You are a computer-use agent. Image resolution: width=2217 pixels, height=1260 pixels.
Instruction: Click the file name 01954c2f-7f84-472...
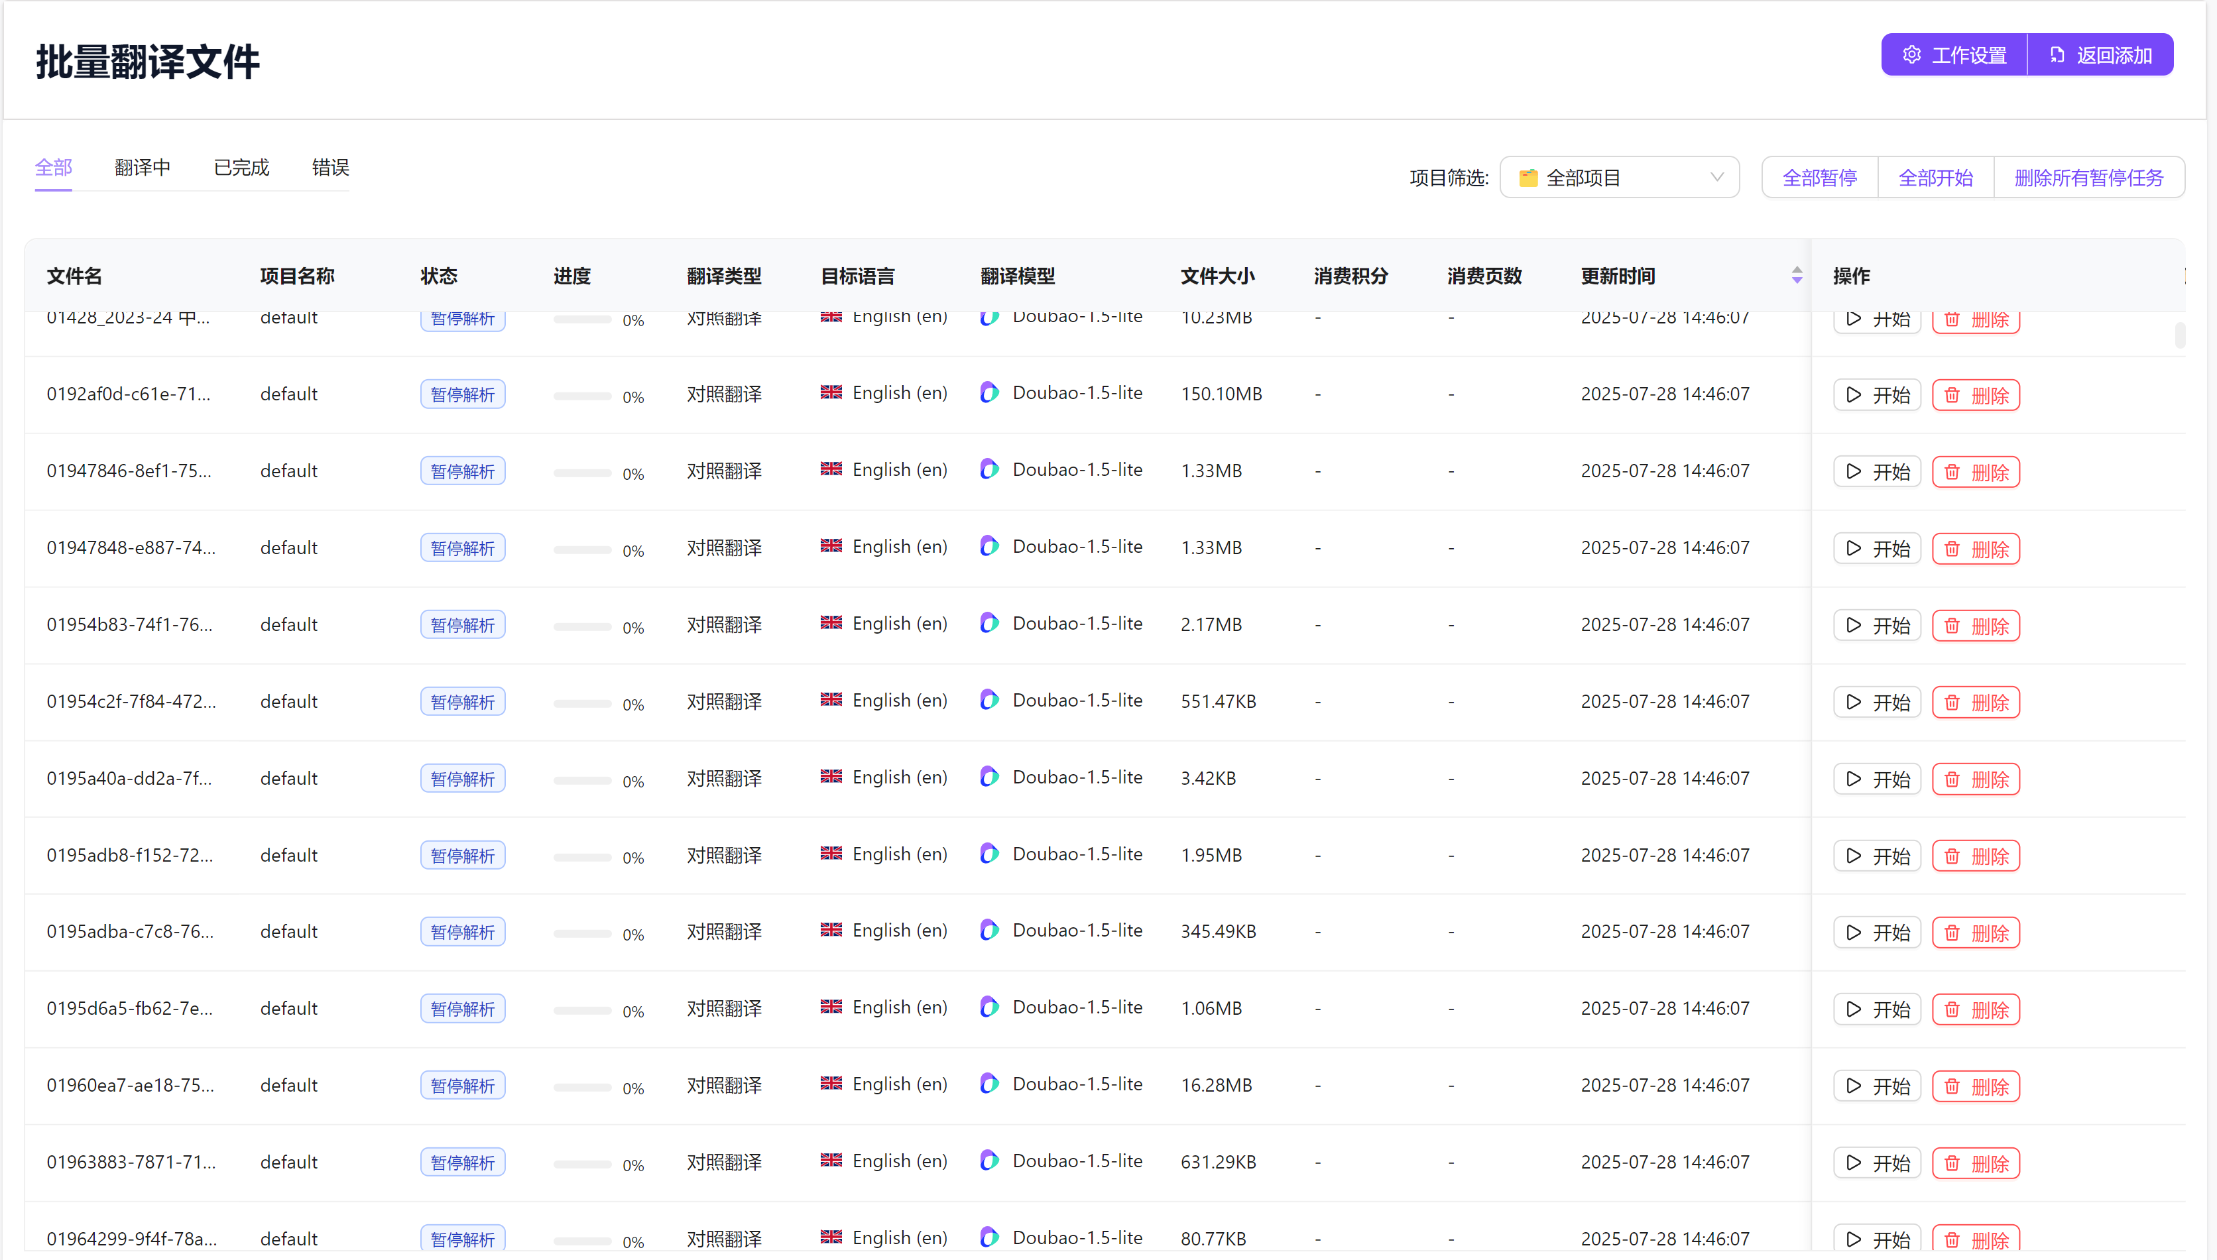click(x=131, y=702)
